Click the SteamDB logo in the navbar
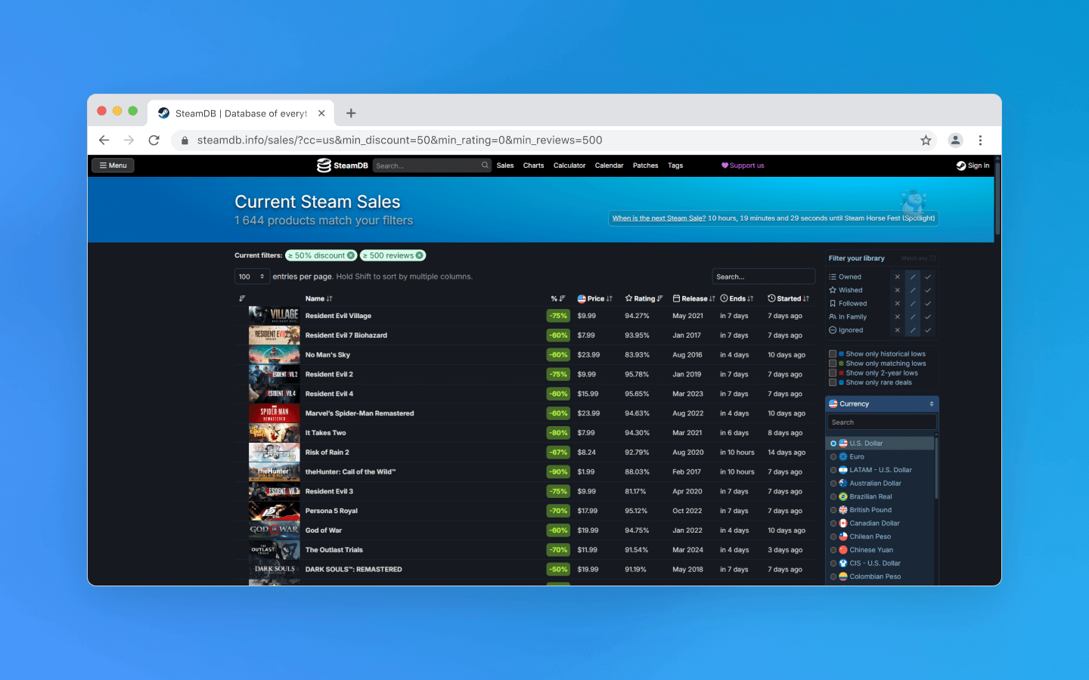Viewport: 1089px width, 680px height. (x=342, y=165)
